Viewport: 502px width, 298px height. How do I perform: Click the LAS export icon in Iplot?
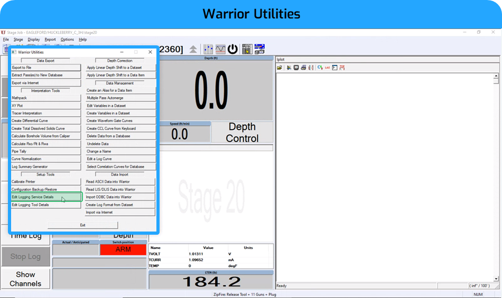[x=327, y=68]
